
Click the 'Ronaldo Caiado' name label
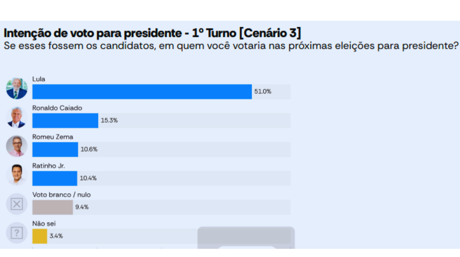tap(57, 108)
